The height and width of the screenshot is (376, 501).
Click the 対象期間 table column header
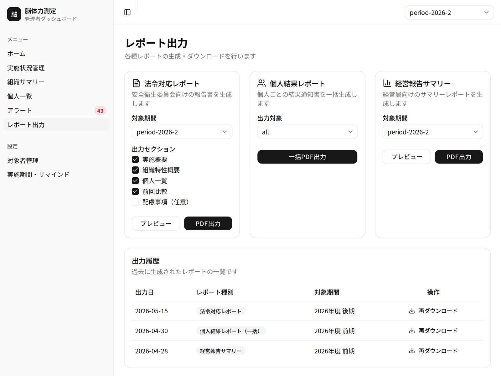pos(327,292)
